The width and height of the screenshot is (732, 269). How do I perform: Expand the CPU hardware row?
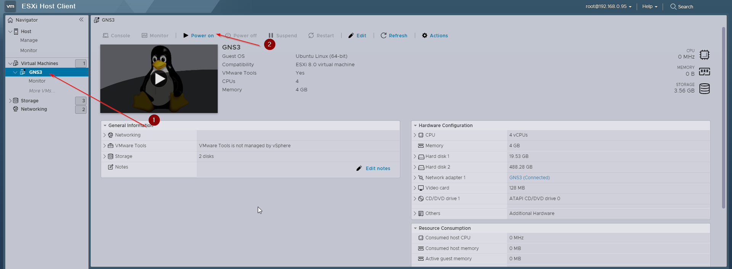tap(415, 135)
